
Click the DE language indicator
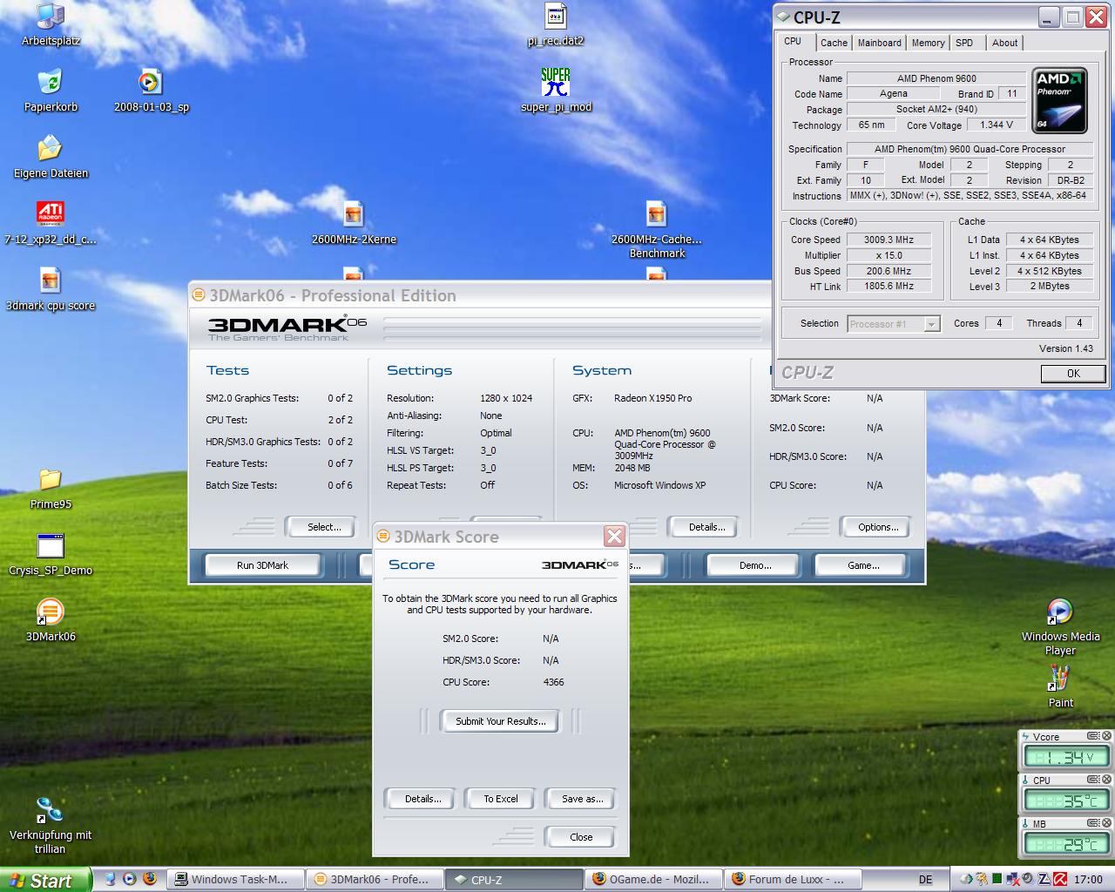pyautogui.click(x=925, y=880)
